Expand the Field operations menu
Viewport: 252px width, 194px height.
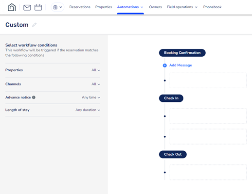[182, 7]
